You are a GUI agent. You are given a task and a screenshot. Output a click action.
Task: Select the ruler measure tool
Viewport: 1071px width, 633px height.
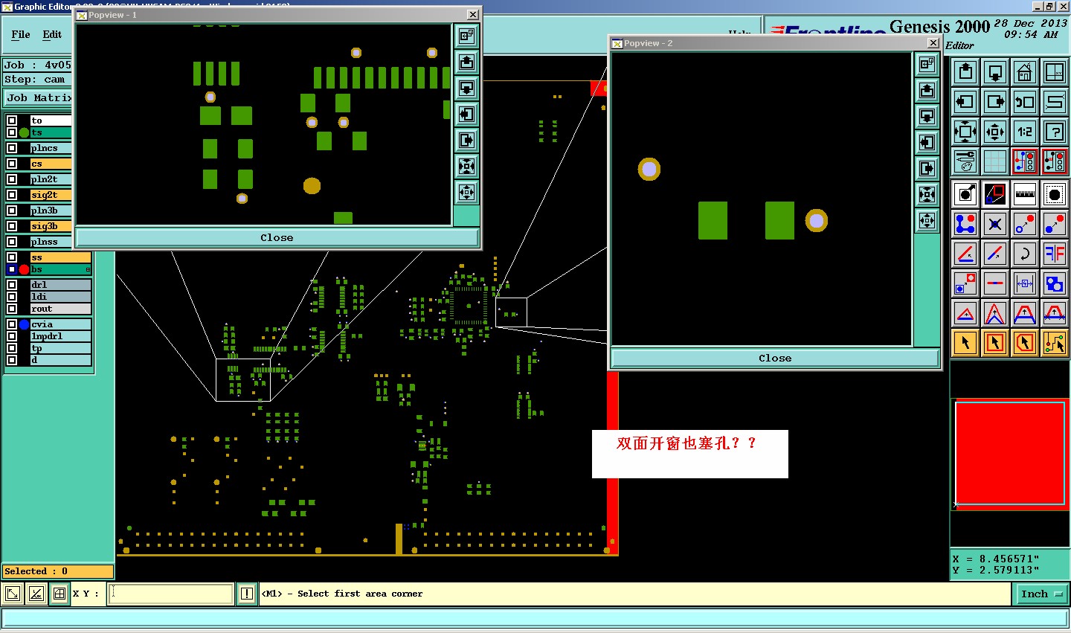pyautogui.click(x=1025, y=194)
